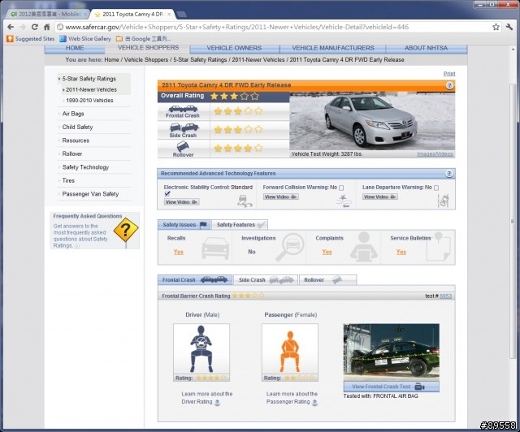Open the Images/Videos link
This screenshot has height=432, width=520.
[435, 153]
